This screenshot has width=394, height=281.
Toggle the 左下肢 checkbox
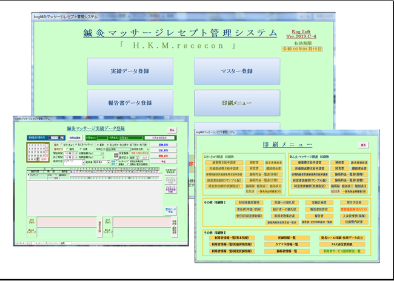click(x=138, y=145)
